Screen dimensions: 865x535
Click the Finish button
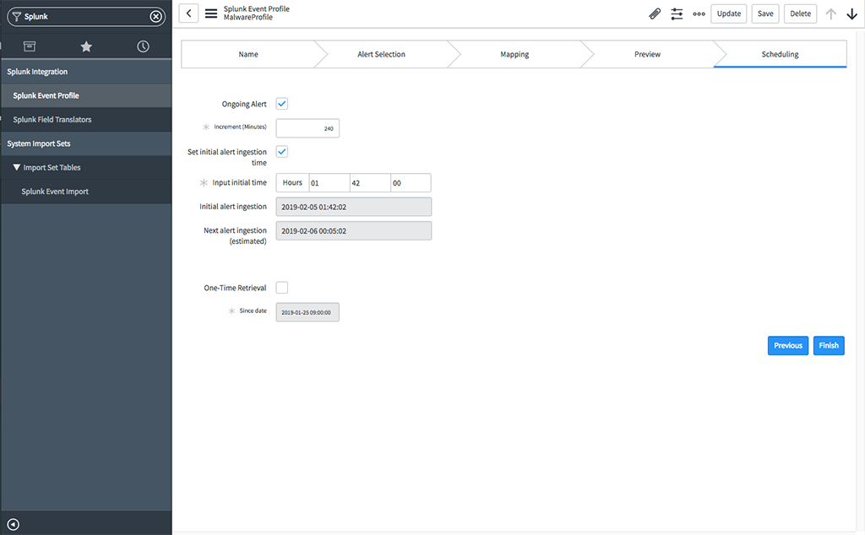tap(829, 345)
